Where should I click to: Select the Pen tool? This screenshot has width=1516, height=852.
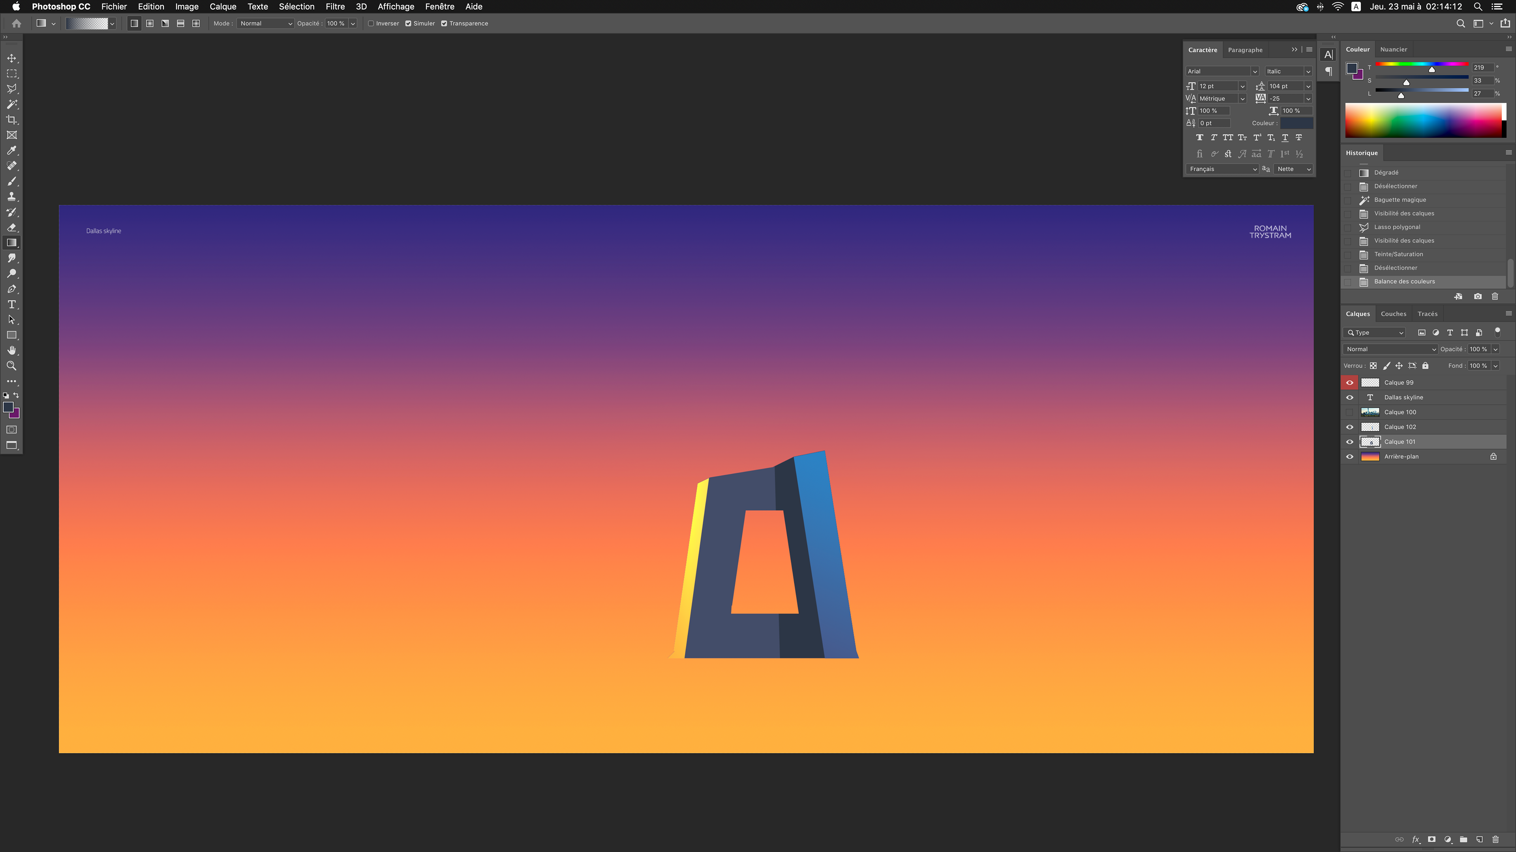tap(12, 289)
